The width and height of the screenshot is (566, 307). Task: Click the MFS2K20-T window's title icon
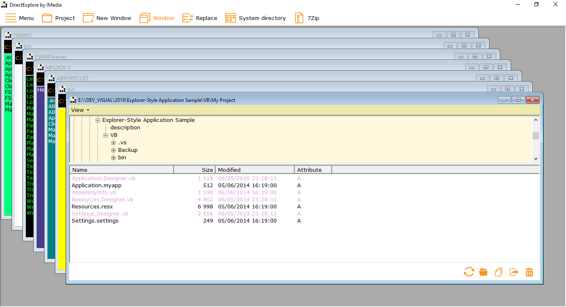(41, 67)
